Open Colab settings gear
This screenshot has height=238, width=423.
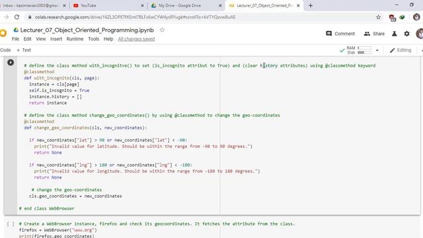[x=407, y=34]
